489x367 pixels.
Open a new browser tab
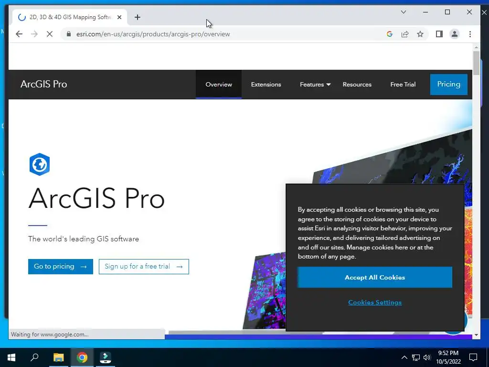point(138,17)
